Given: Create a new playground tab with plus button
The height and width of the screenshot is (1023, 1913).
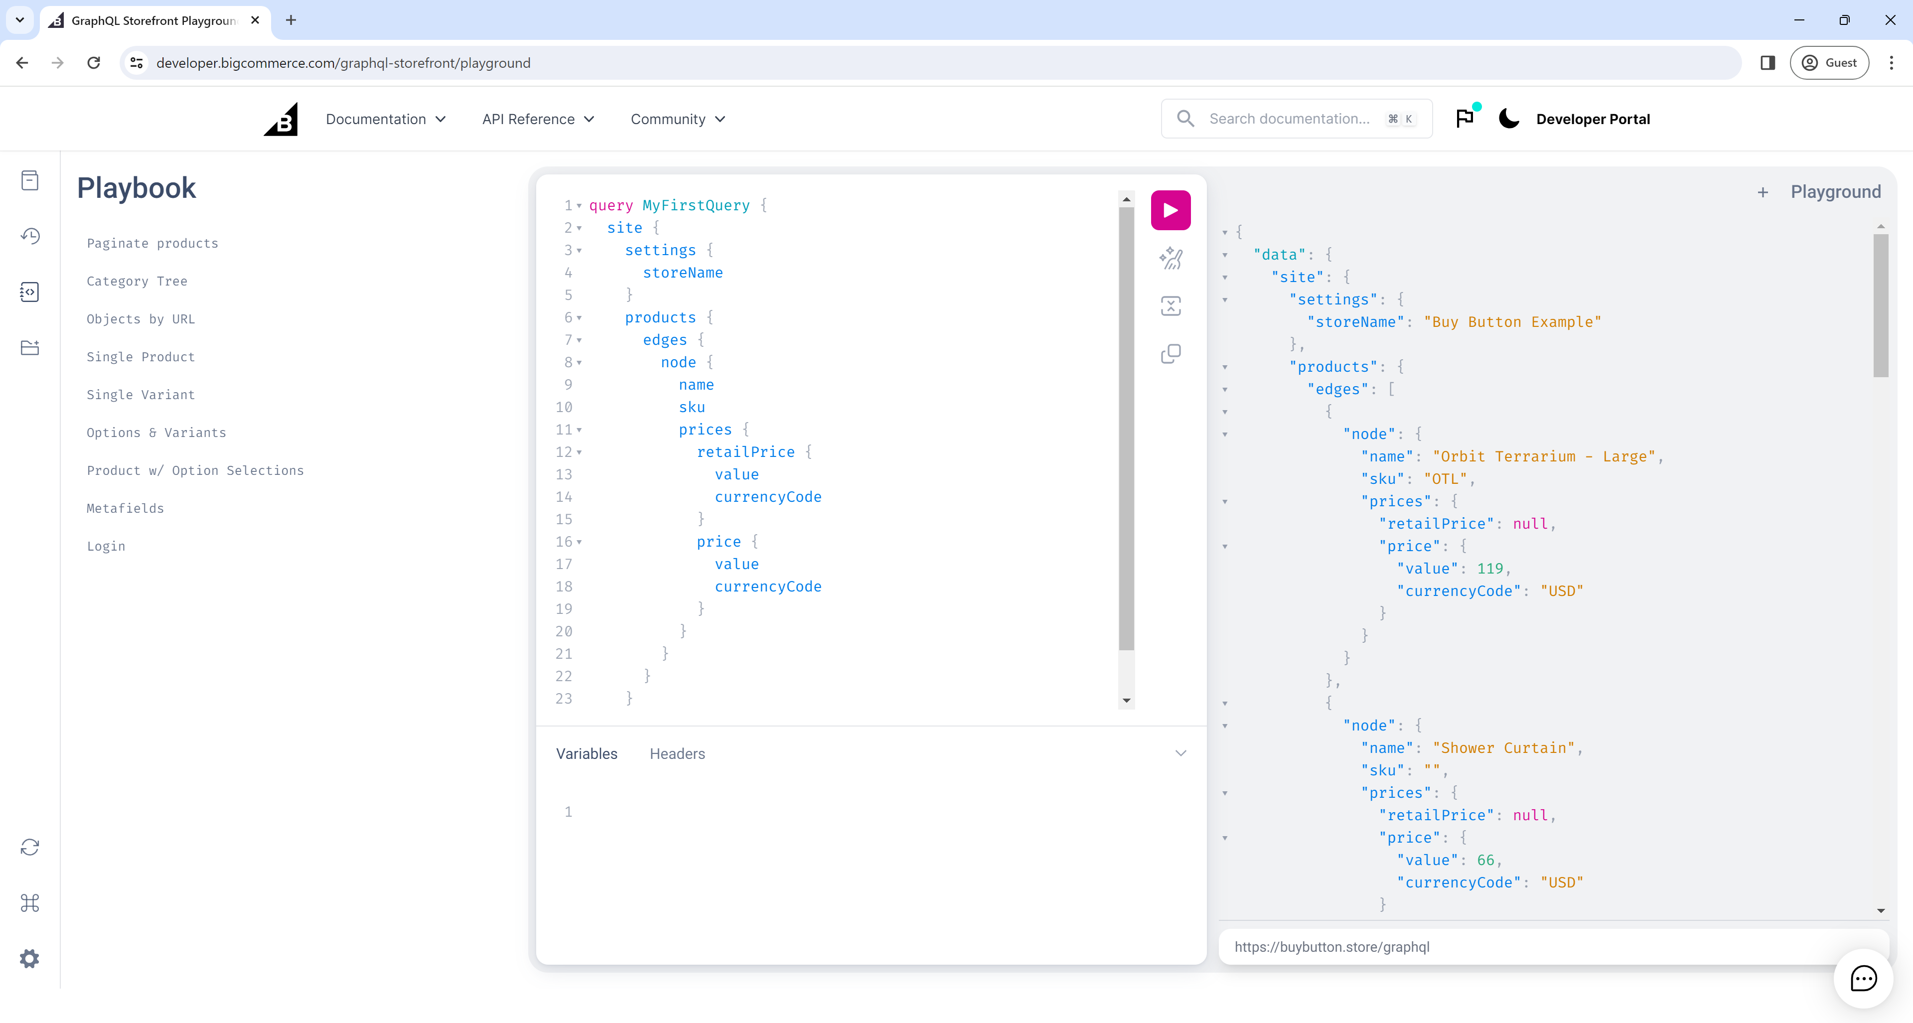Looking at the screenshot, I should [x=1764, y=191].
